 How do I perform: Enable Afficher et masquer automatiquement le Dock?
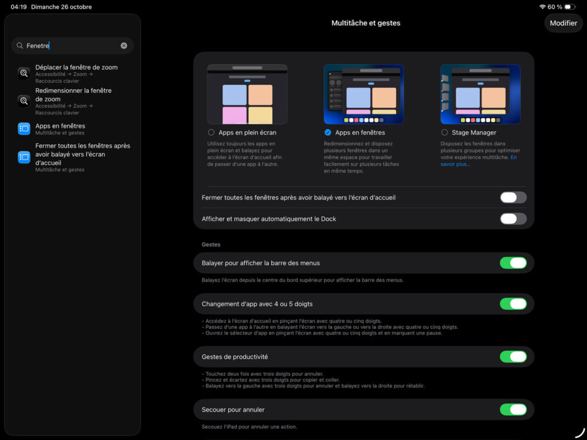[x=513, y=219]
